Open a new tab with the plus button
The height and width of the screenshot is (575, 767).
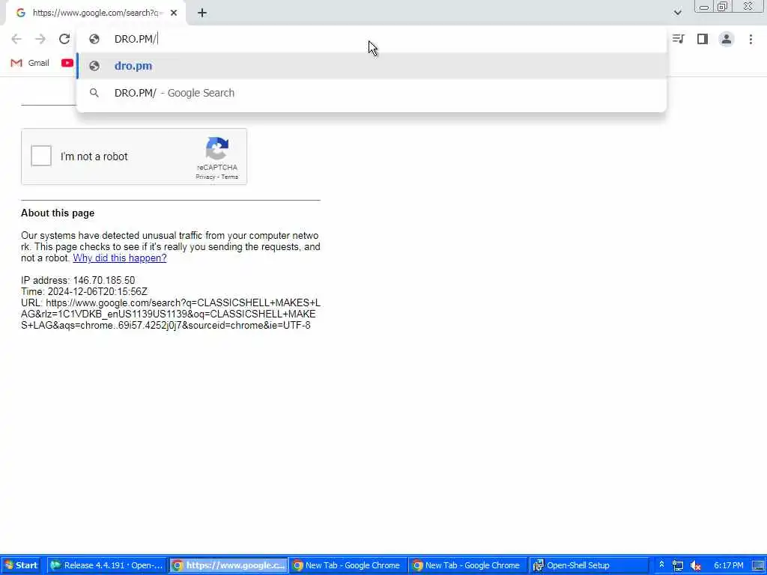[202, 13]
